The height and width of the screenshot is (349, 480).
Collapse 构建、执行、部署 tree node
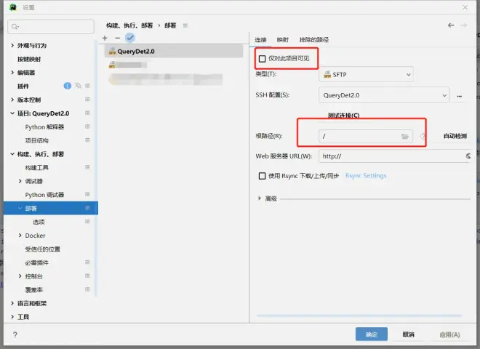[x=12, y=154]
